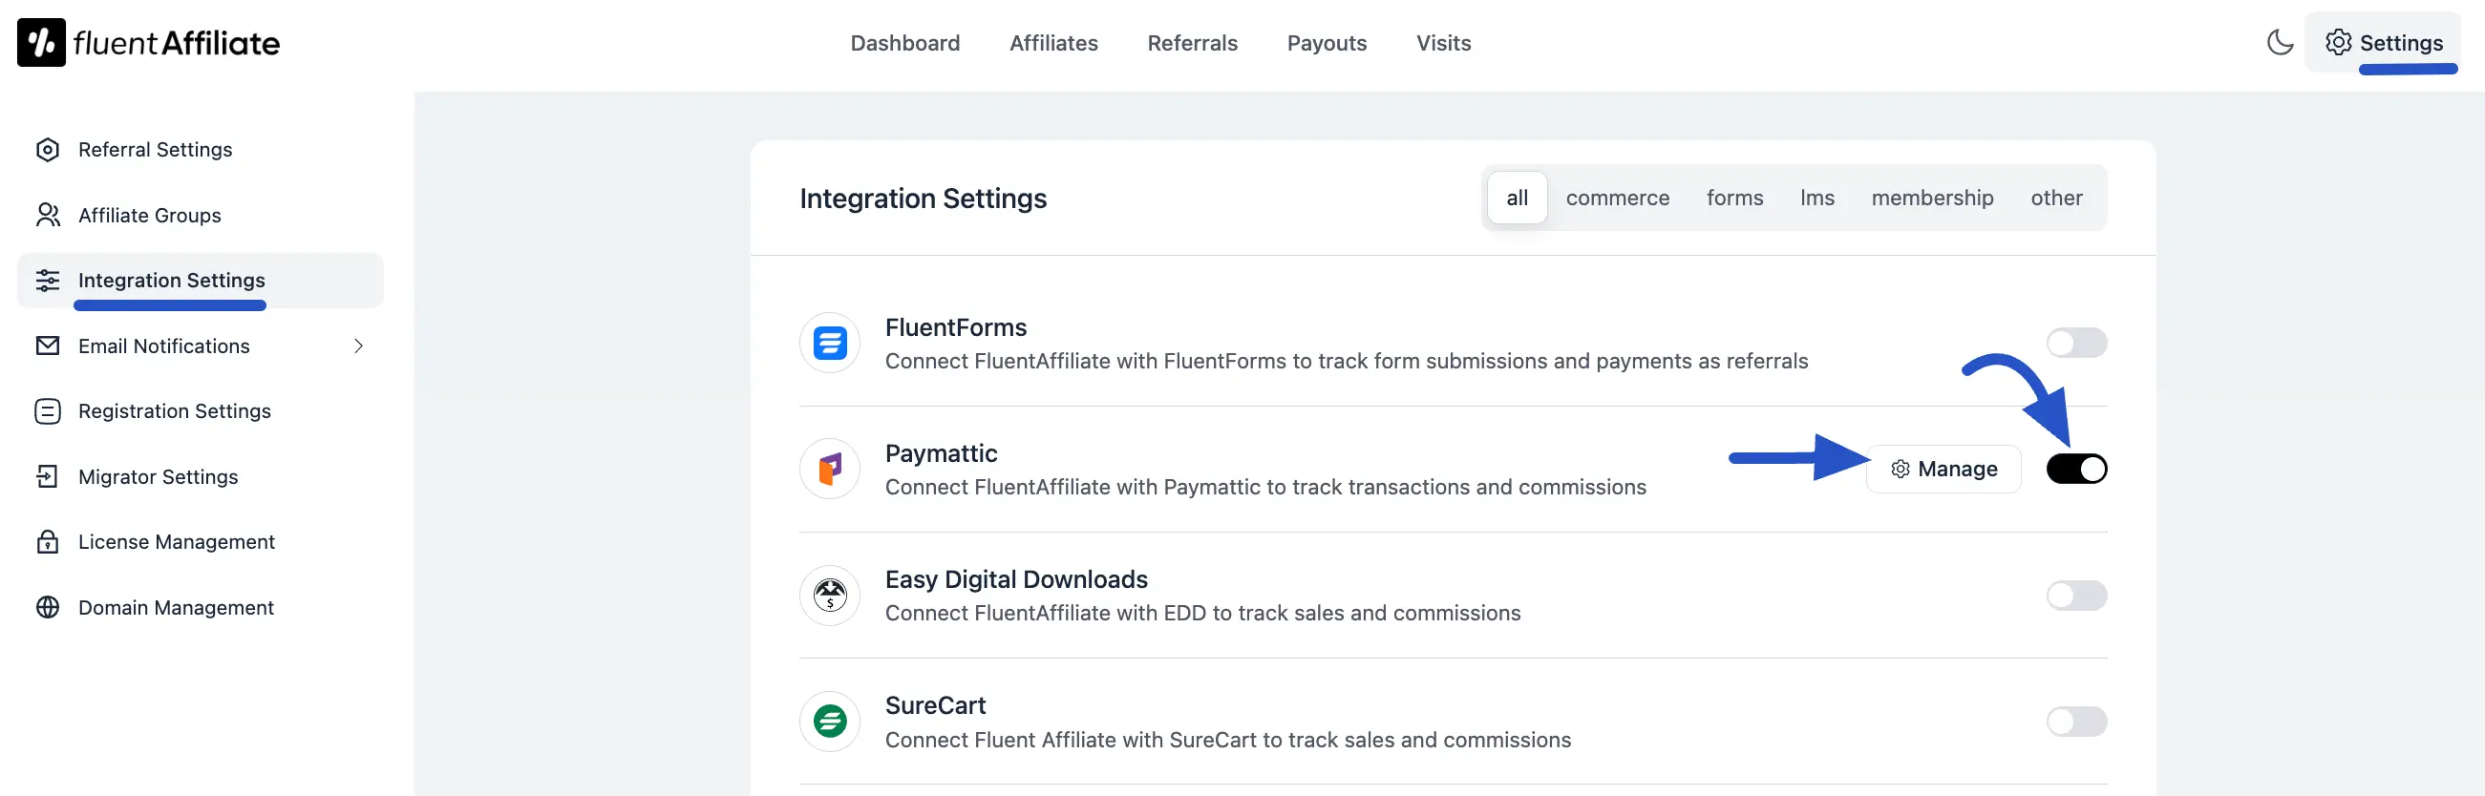The image size is (2485, 796).
Task: Go to the Visits page
Action: point(1443,42)
